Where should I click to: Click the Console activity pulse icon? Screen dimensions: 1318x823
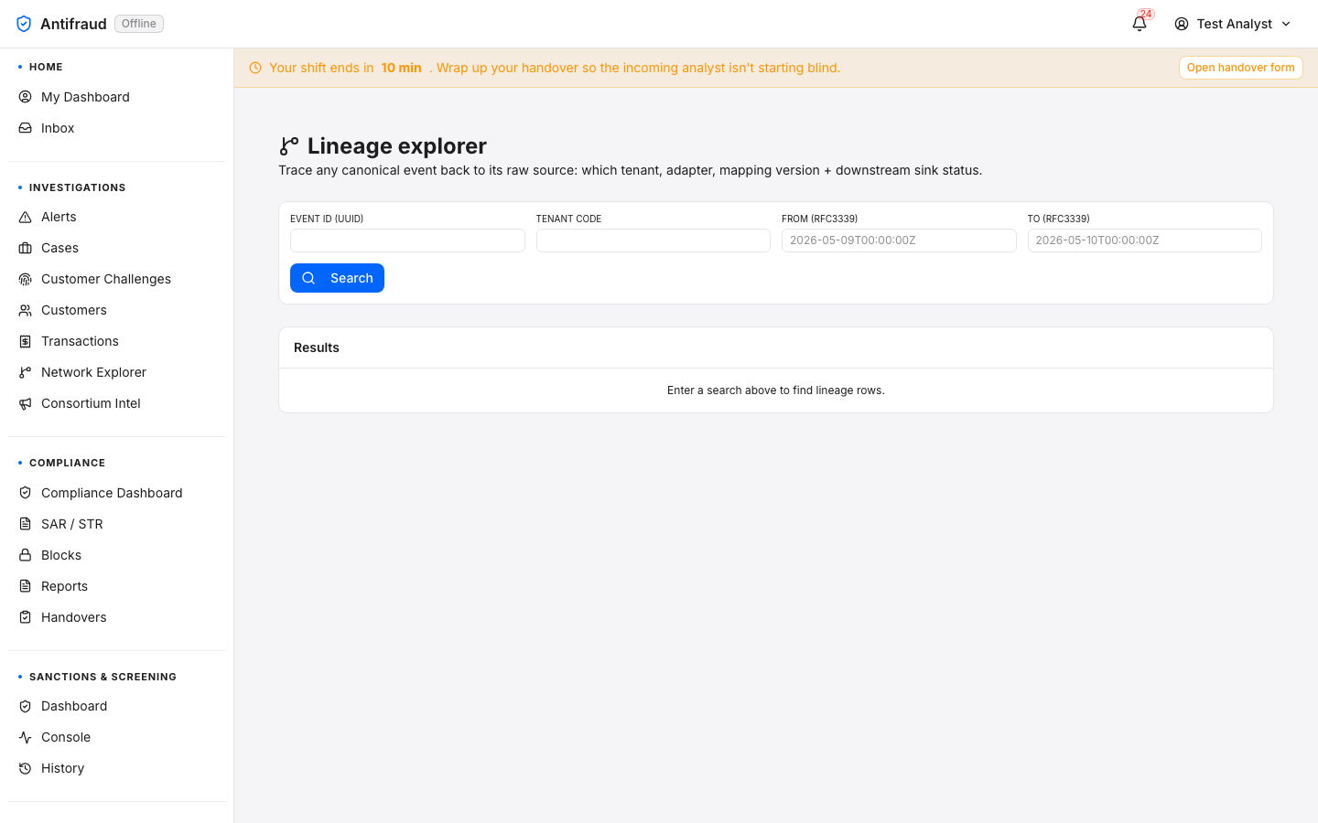(x=26, y=737)
